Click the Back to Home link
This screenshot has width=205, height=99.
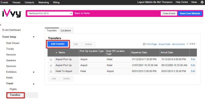click(82, 13)
